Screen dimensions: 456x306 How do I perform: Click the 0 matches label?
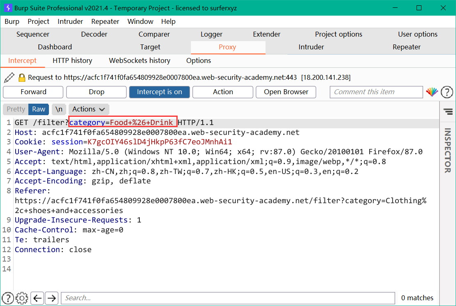417,298
